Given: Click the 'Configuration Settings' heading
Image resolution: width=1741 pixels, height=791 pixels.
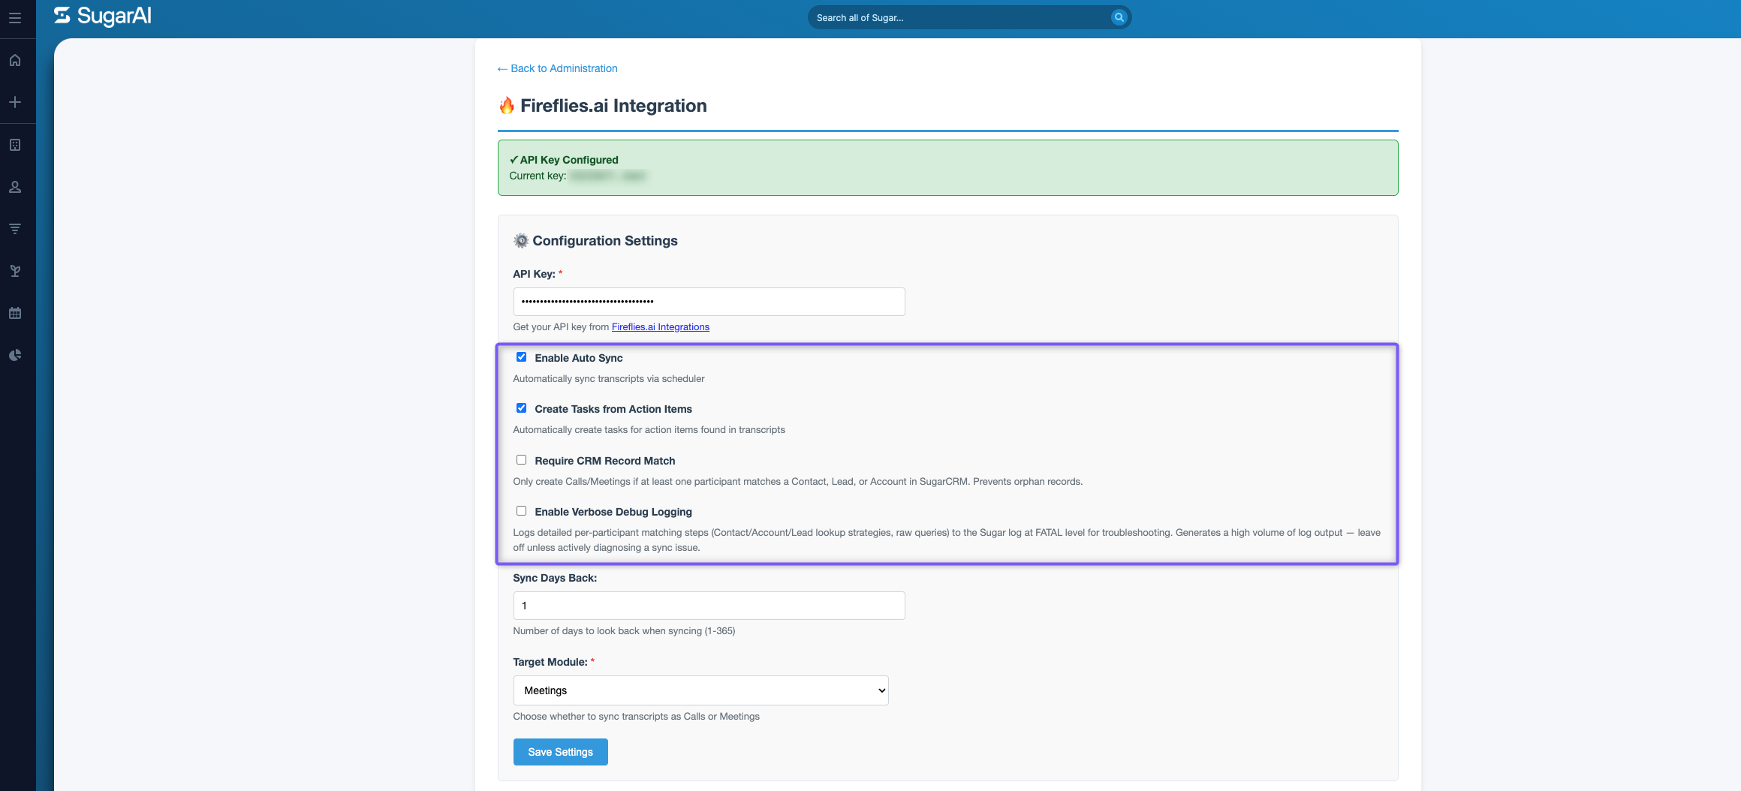Looking at the screenshot, I should pos(605,241).
